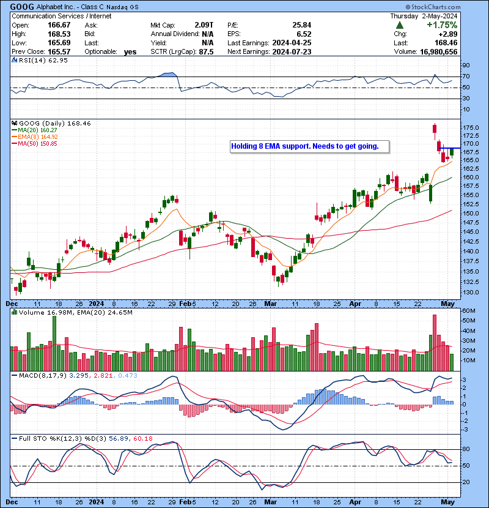Click the Alphabet Inc. - Class C name
489x508 pixels.
70,7
